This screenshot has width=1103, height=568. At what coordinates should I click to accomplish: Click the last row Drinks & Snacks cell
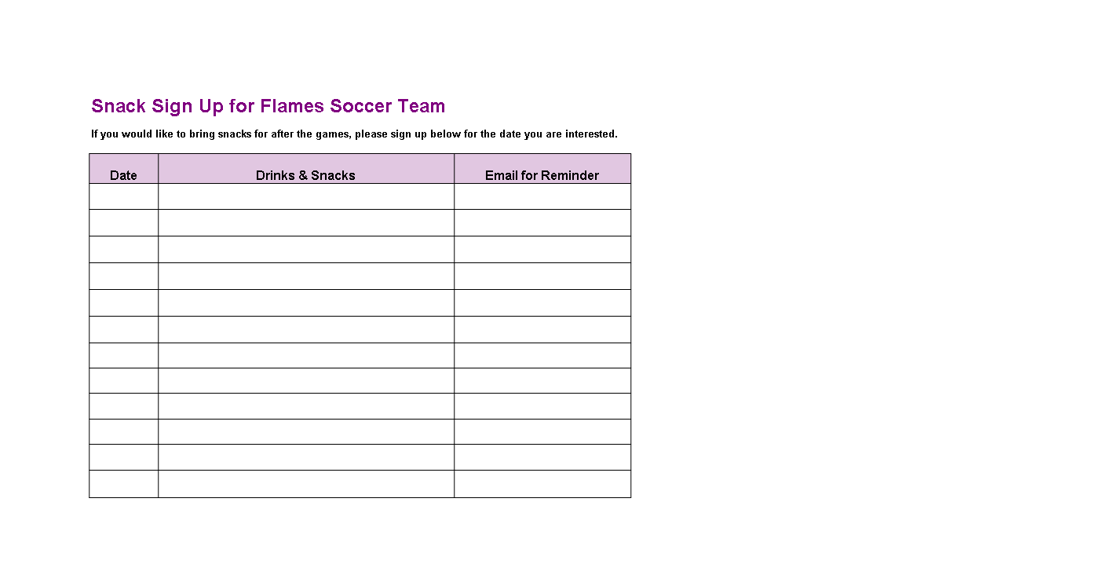(x=306, y=484)
